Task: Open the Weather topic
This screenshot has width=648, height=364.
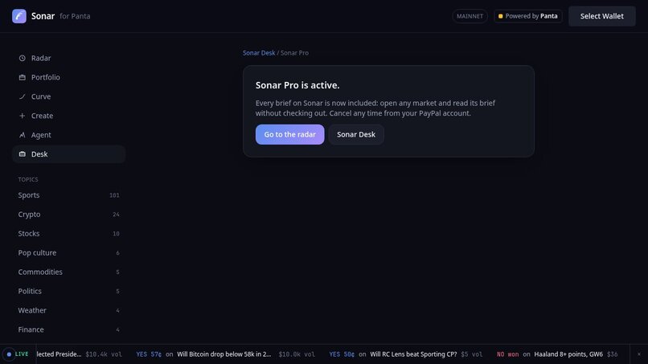Action: pyautogui.click(x=68, y=310)
